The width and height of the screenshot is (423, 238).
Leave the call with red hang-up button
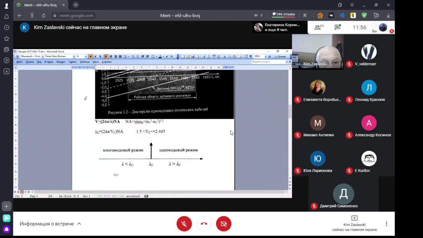coord(204,224)
